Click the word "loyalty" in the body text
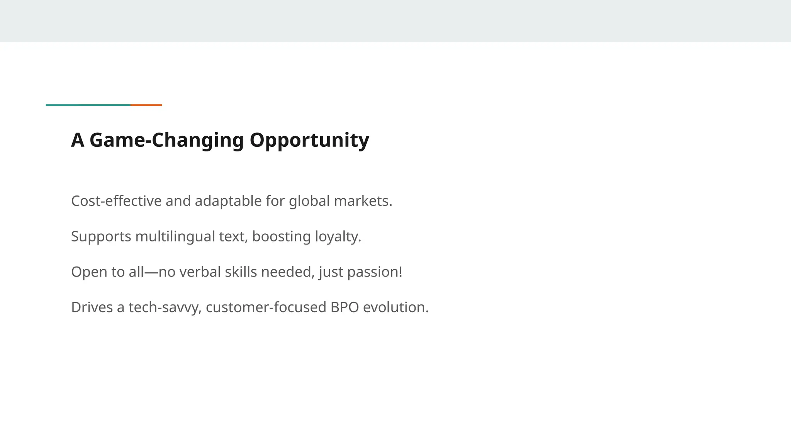Image resolution: width=791 pixels, height=445 pixels. (336, 236)
